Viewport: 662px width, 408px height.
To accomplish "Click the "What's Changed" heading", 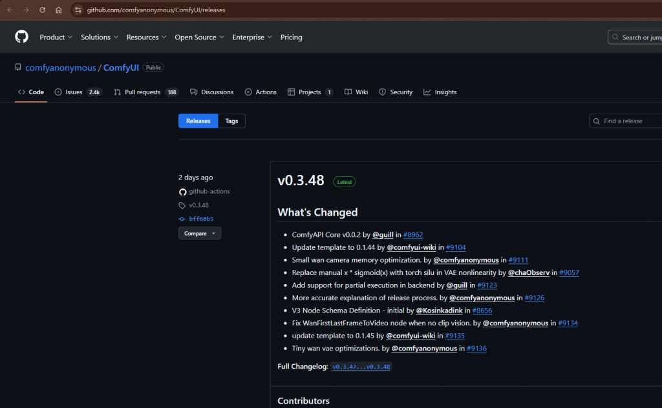I will (317, 212).
